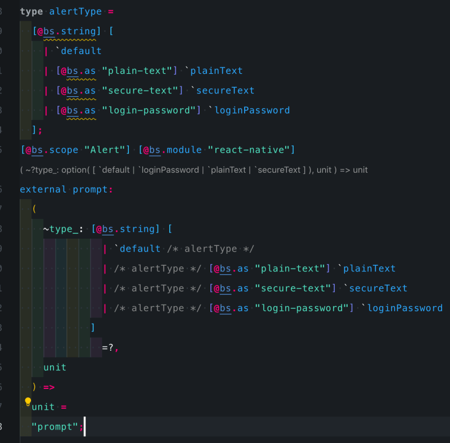
Task: Click the lone closing ']' bracket line
Action: click(x=93, y=328)
